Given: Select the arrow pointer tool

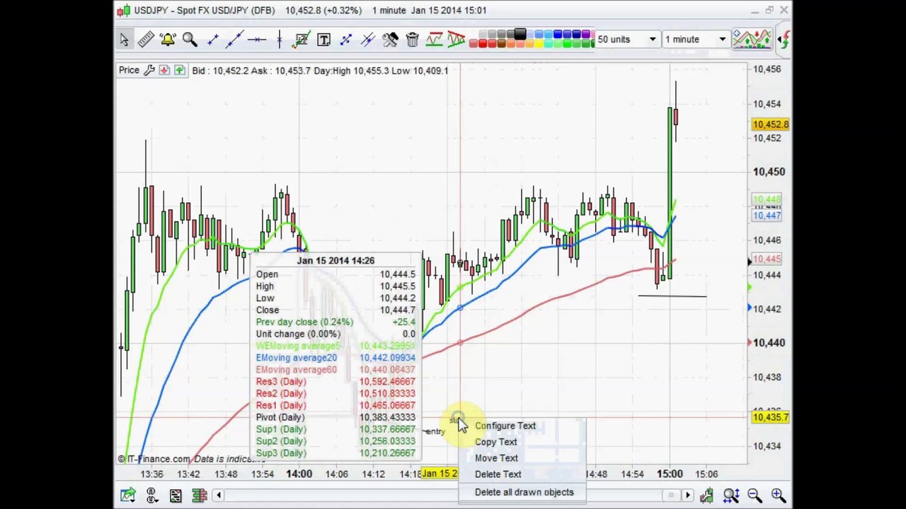Looking at the screenshot, I should click(124, 40).
